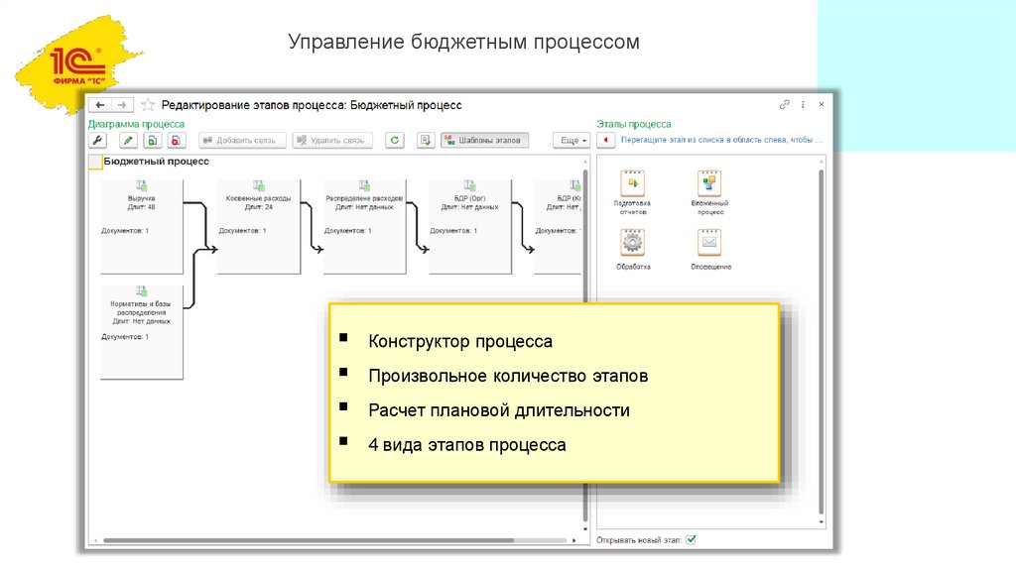
Task: Close the Редактирование этапов процесса window
Action: [x=821, y=104]
